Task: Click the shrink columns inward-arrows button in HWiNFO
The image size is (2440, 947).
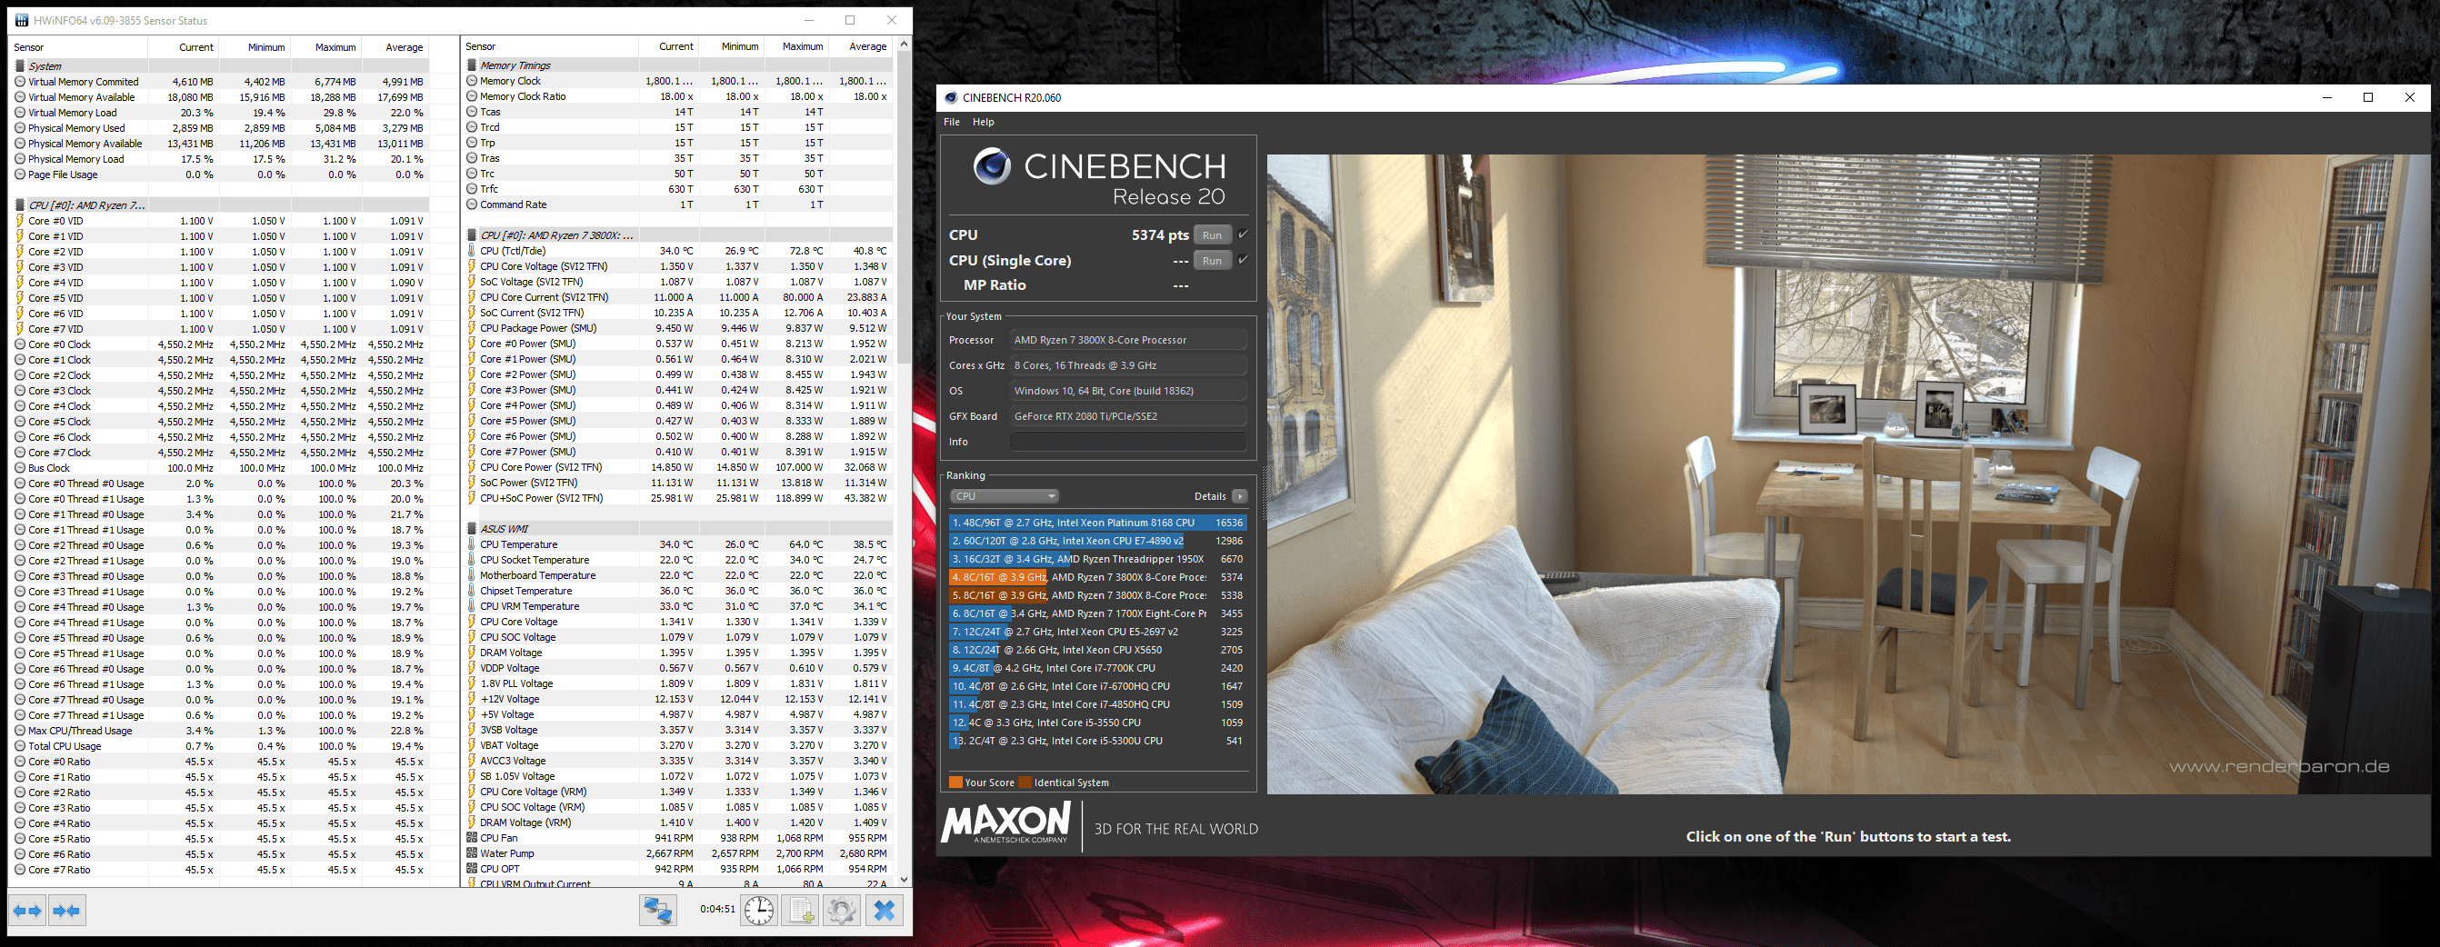Action: 66,911
